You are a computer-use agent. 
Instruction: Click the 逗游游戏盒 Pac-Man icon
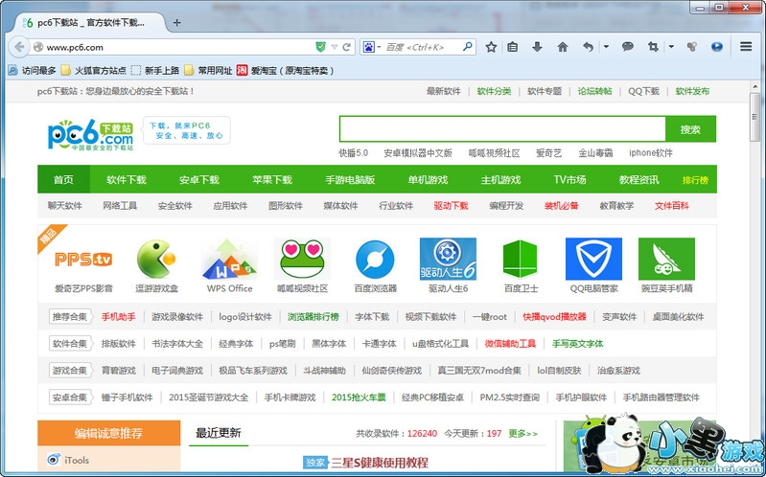(x=156, y=259)
